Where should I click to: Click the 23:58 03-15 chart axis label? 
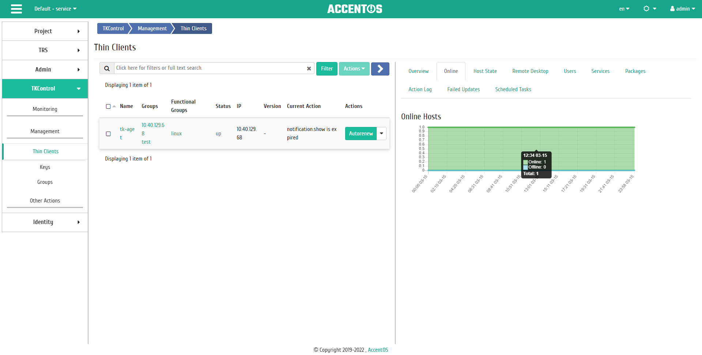click(x=626, y=184)
